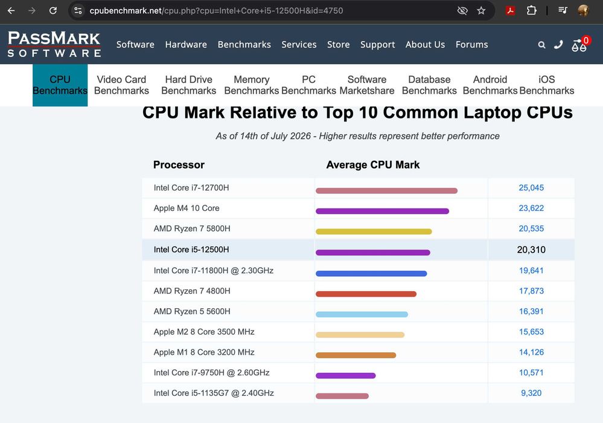Open the Hardware menu
This screenshot has height=423, width=603.
pos(186,45)
